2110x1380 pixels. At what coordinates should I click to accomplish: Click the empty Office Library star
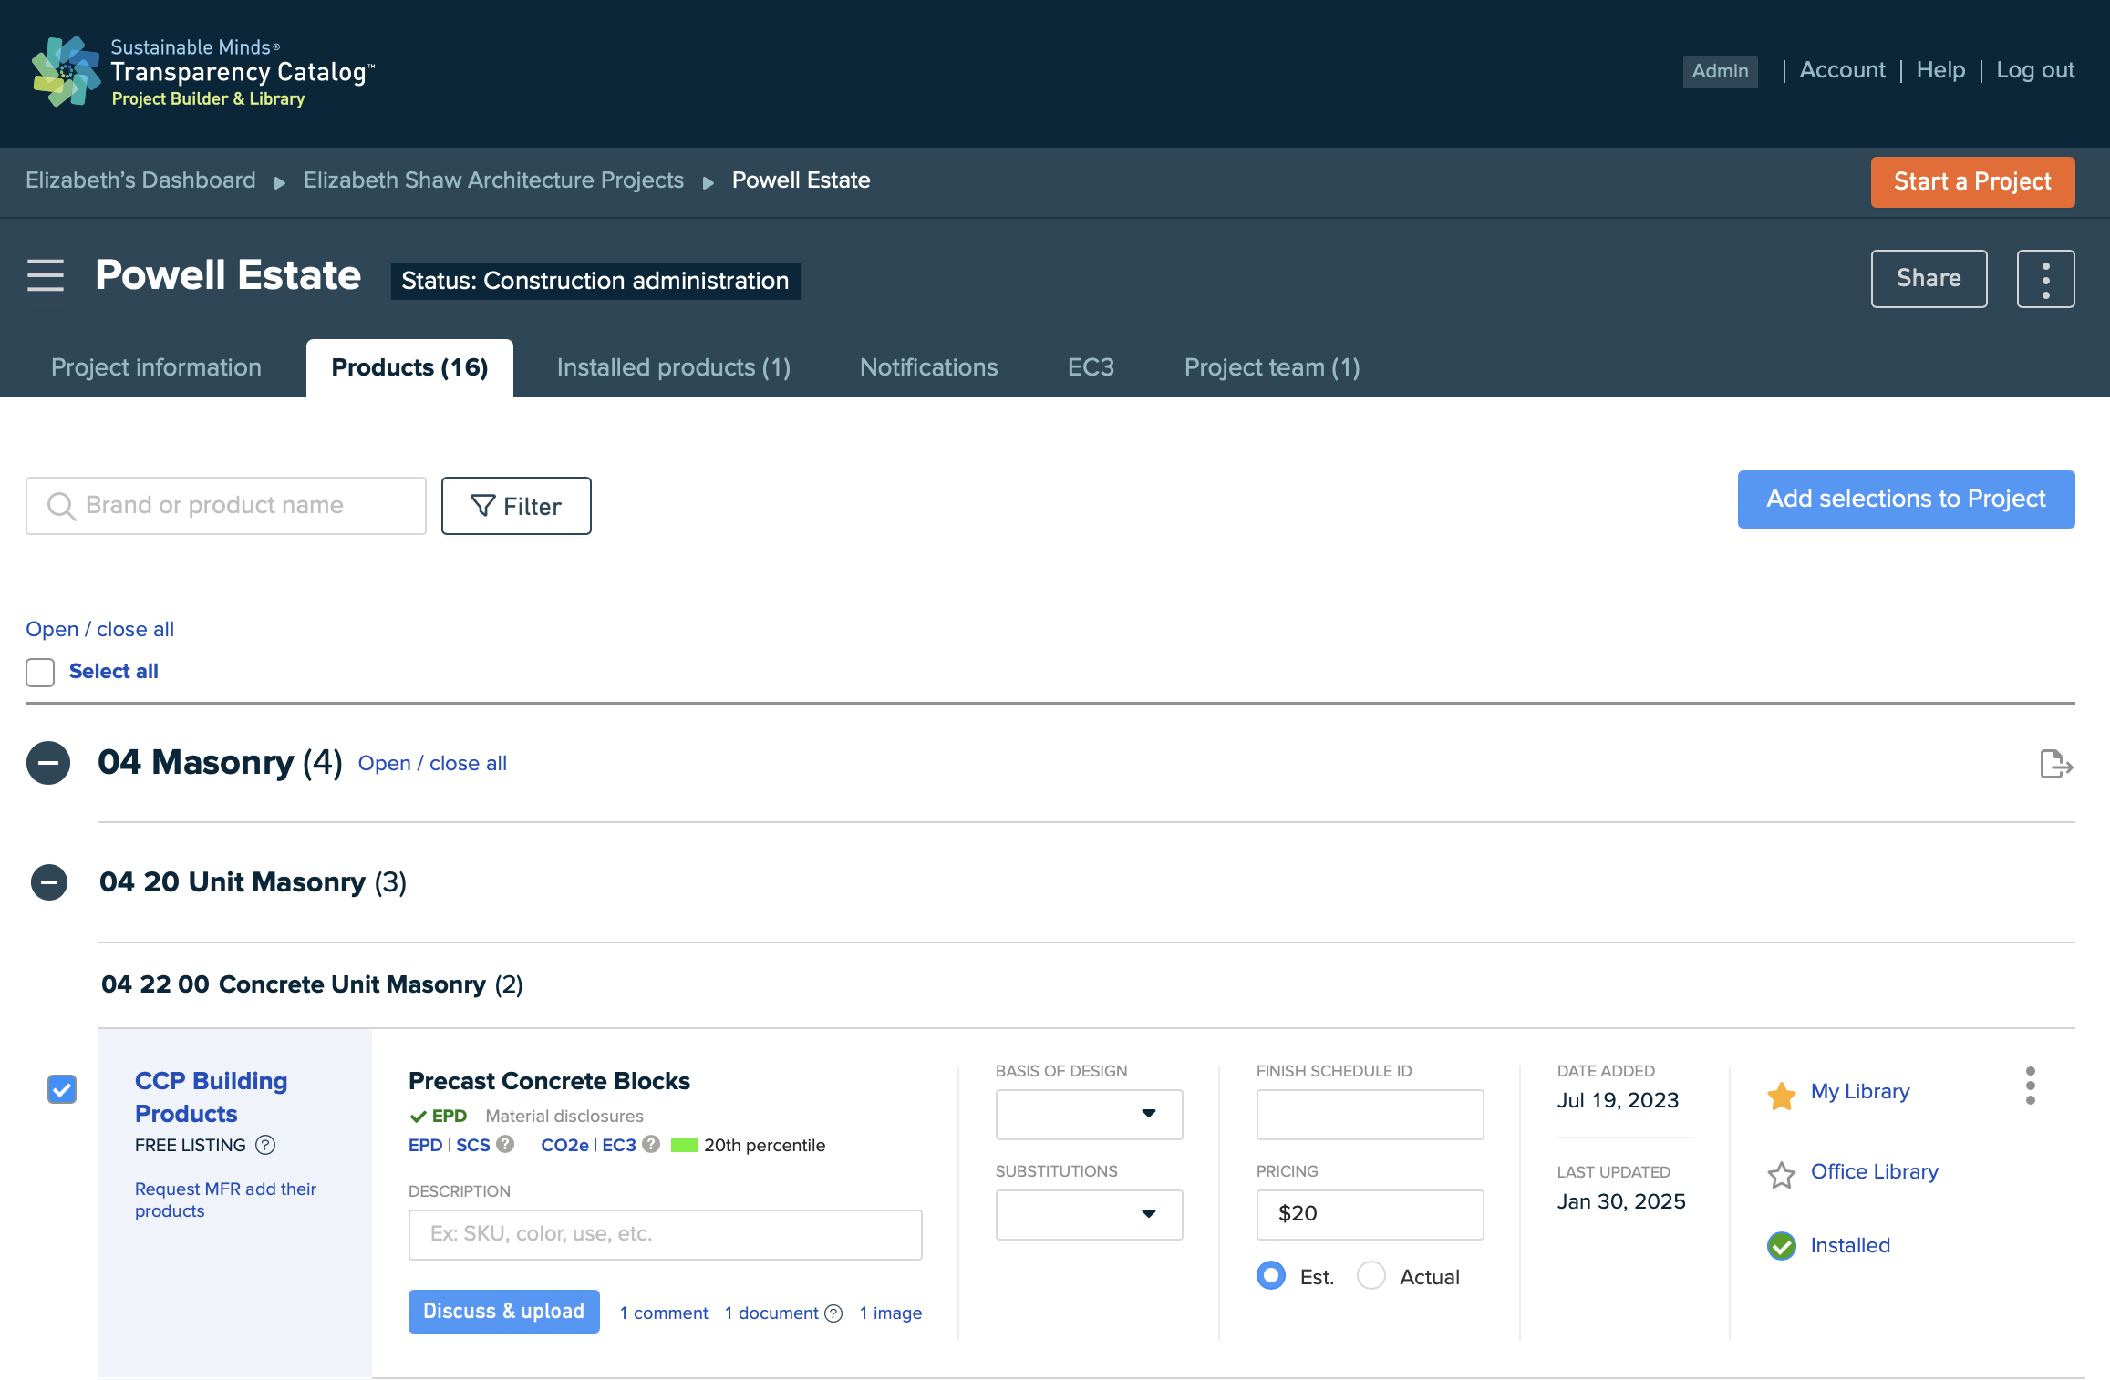(1781, 1175)
